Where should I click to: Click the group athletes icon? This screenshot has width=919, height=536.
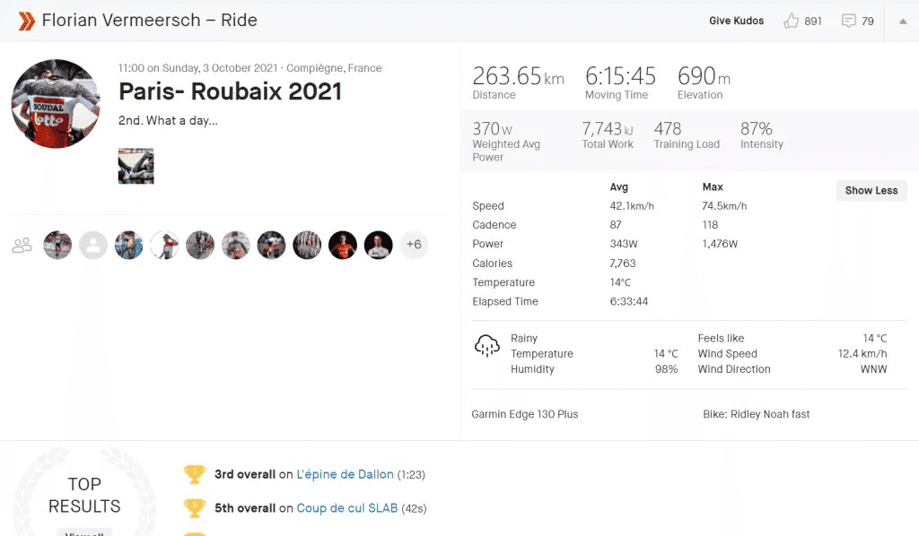click(x=22, y=246)
